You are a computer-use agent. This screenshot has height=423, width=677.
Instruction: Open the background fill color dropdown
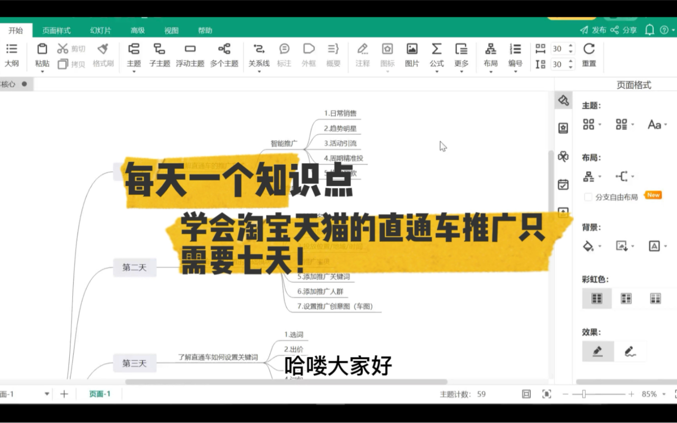click(x=592, y=246)
